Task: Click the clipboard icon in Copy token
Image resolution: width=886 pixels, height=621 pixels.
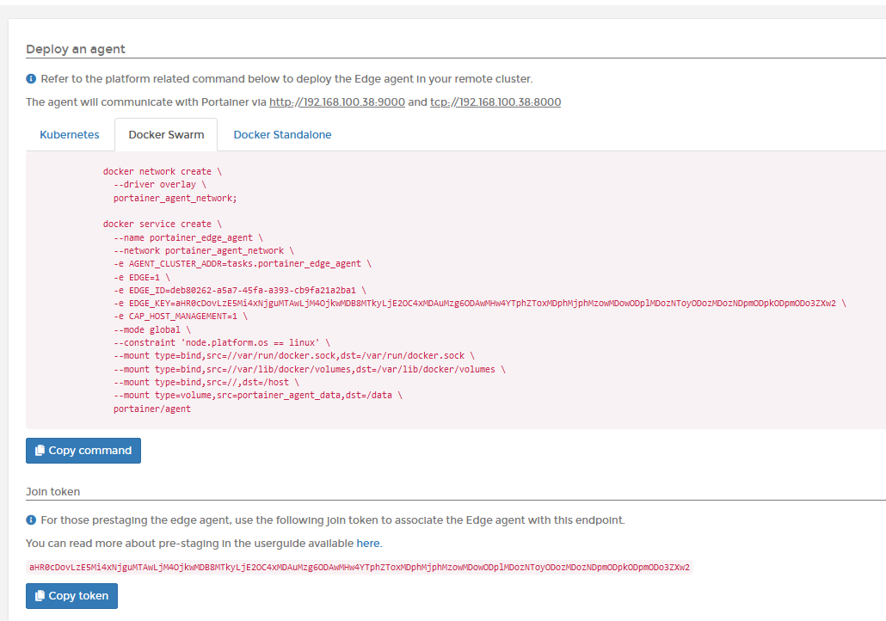Action: click(x=40, y=595)
